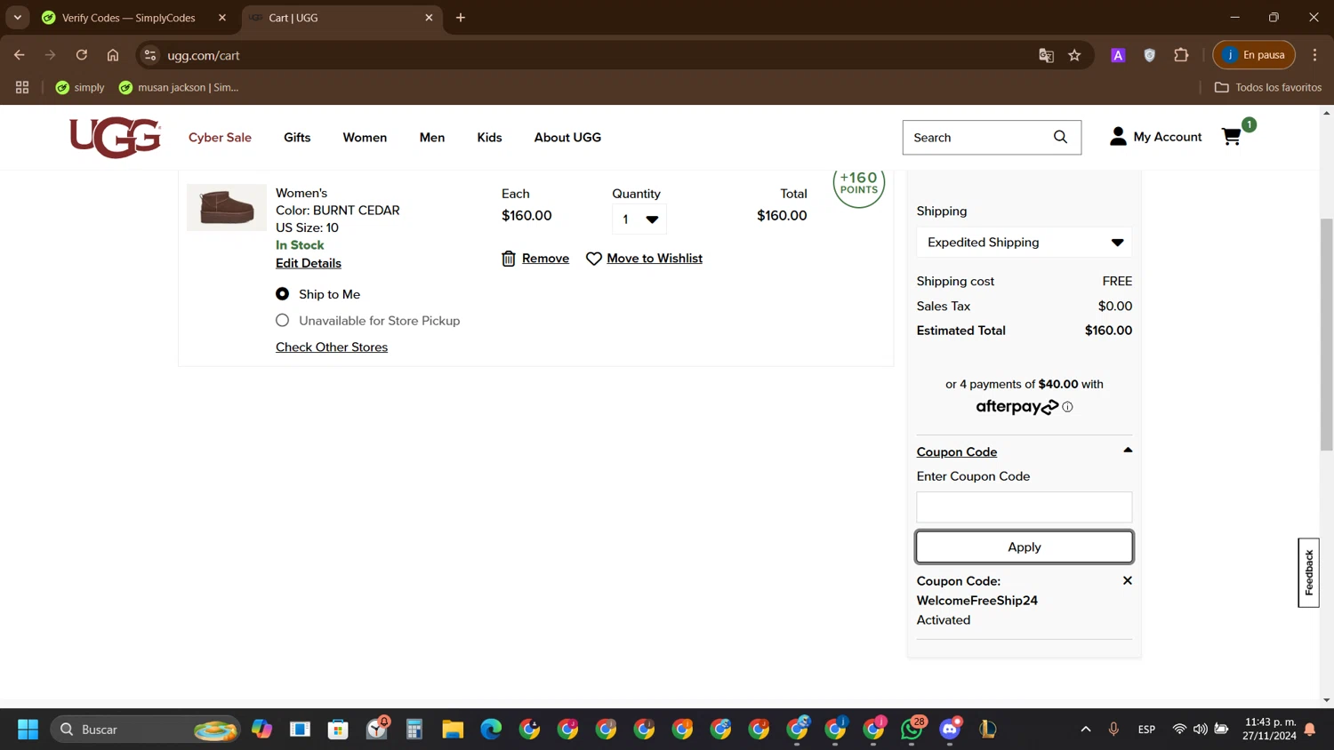Collapse the Coupon Code section arrow
Image resolution: width=1334 pixels, height=750 pixels.
pyautogui.click(x=1128, y=451)
